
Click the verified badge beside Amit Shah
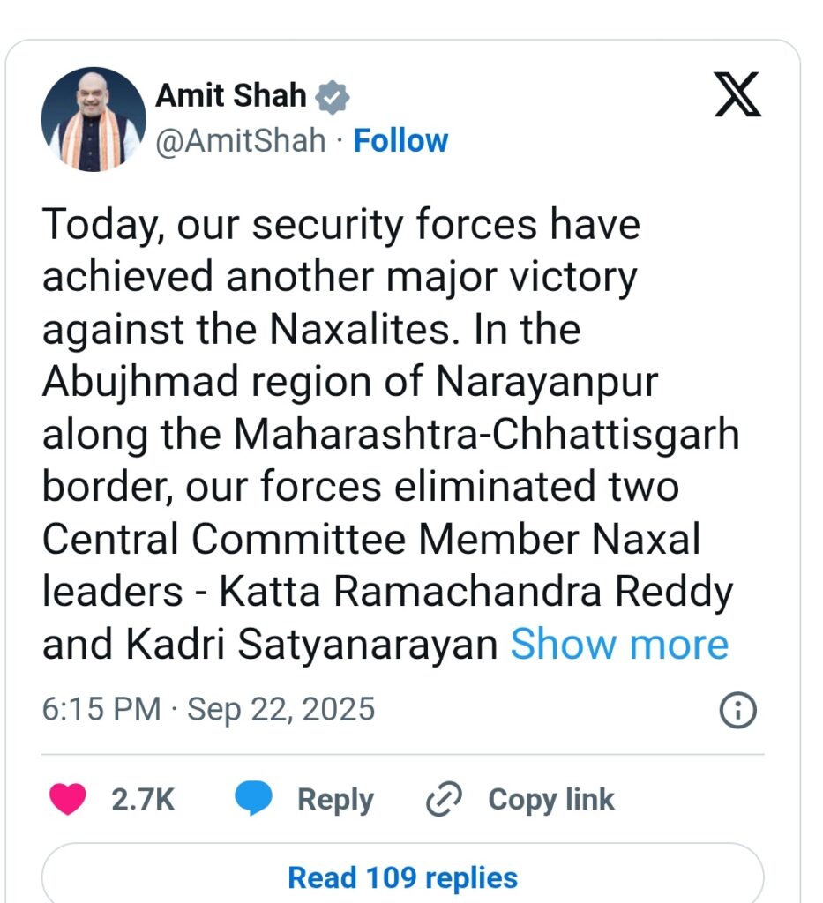(x=333, y=97)
